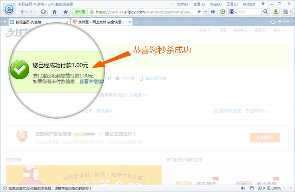The image size is (295, 192).
Task: Expand the back button history dropdown arrow
Action: [x=34, y=12]
